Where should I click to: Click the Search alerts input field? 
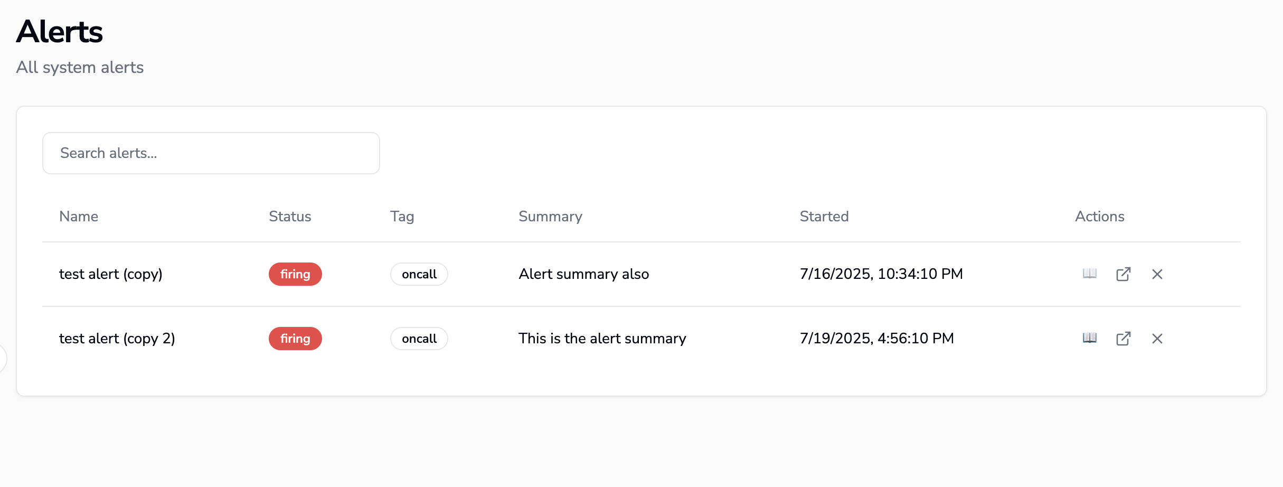(x=211, y=153)
